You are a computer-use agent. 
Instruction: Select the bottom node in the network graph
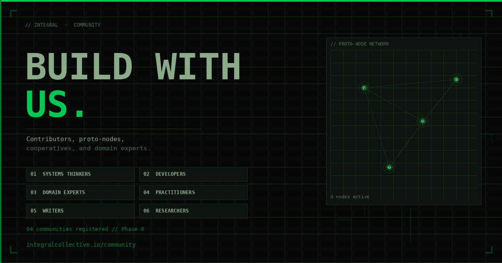(x=389, y=167)
